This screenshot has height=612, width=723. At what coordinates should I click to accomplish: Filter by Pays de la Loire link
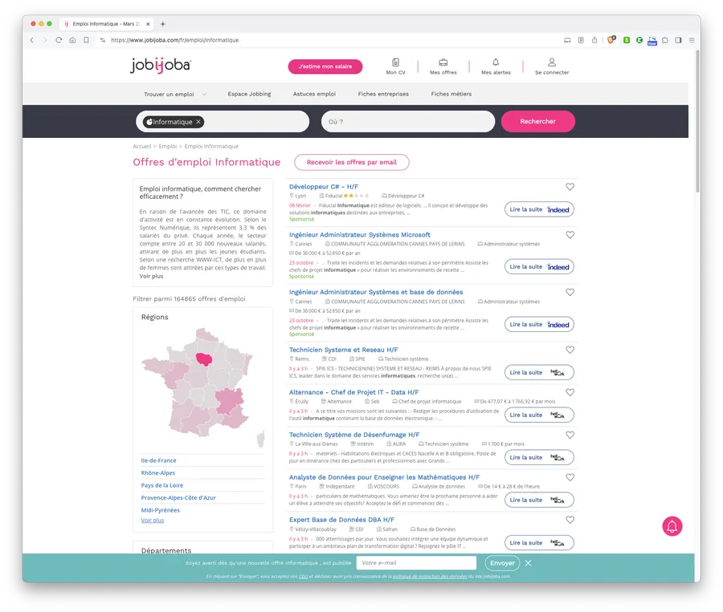[161, 485]
